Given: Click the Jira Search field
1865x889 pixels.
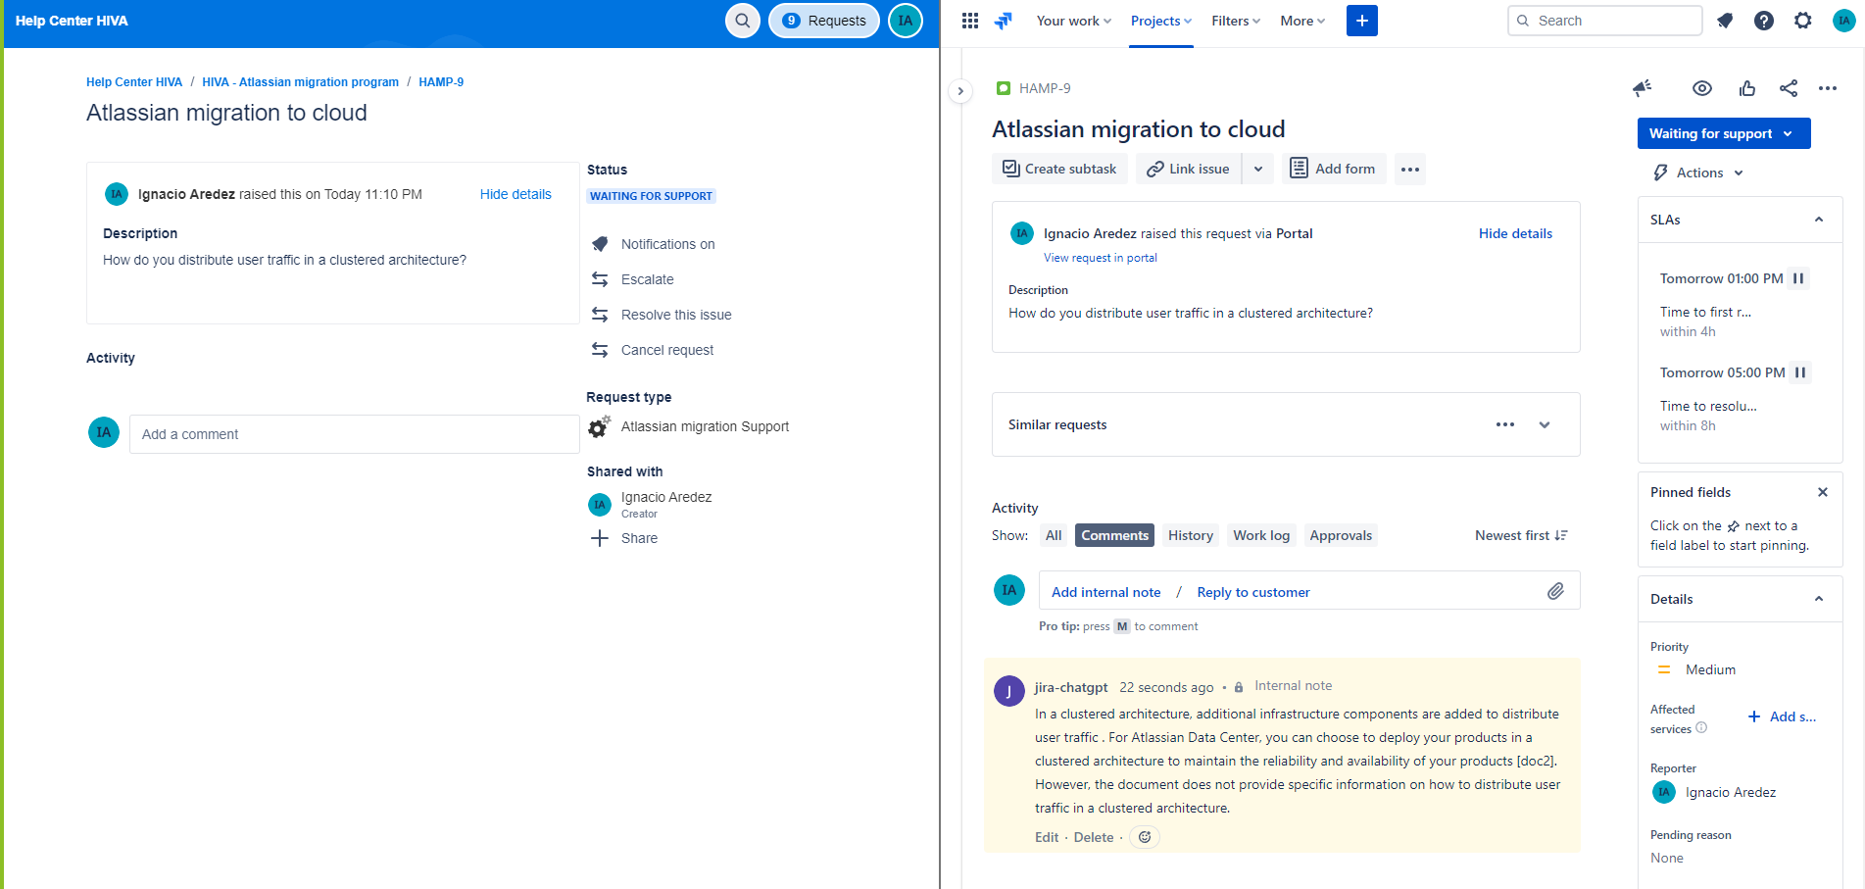Looking at the screenshot, I should coord(1604,21).
